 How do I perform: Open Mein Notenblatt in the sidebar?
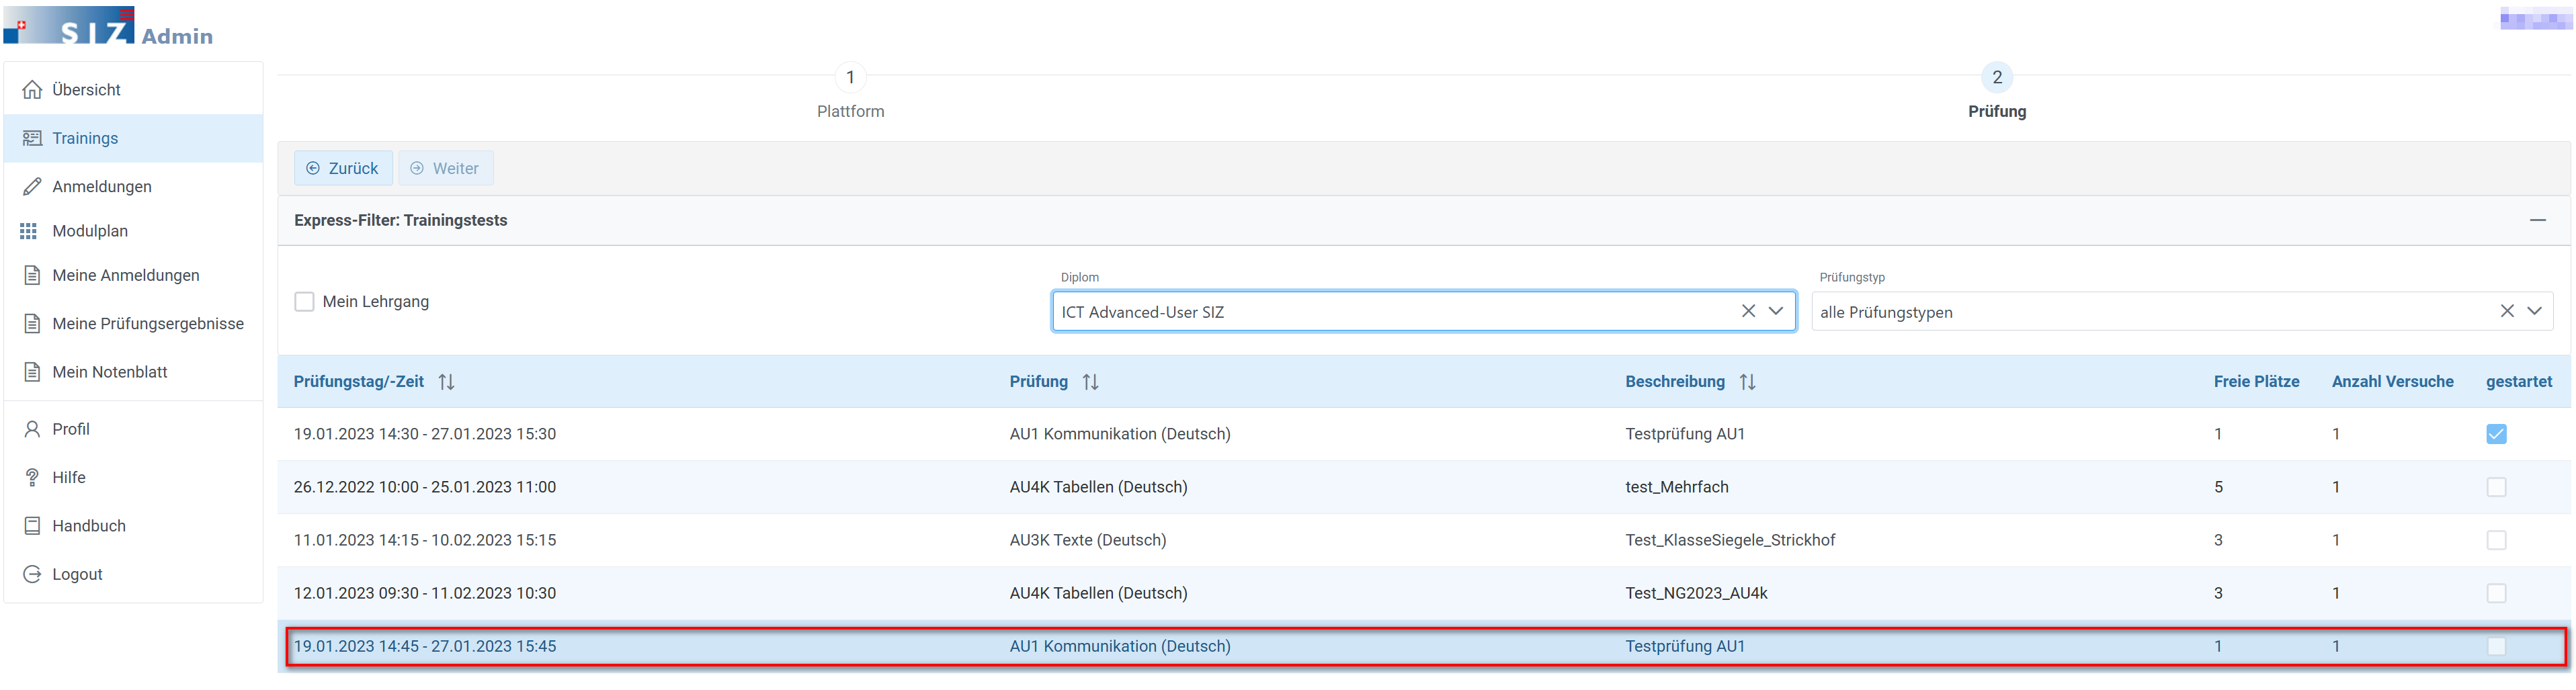pyautogui.click(x=134, y=372)
